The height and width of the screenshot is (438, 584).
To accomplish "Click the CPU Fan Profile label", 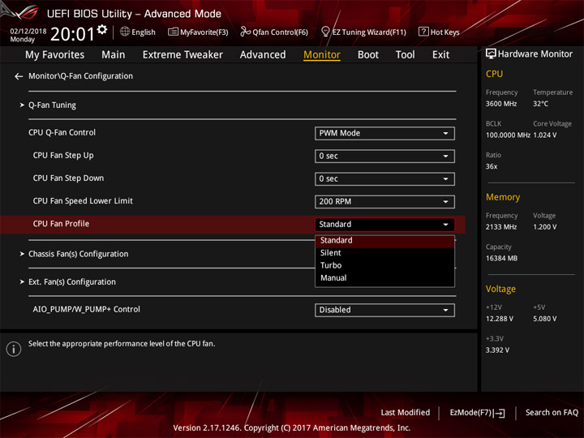I will coord(61,224).
